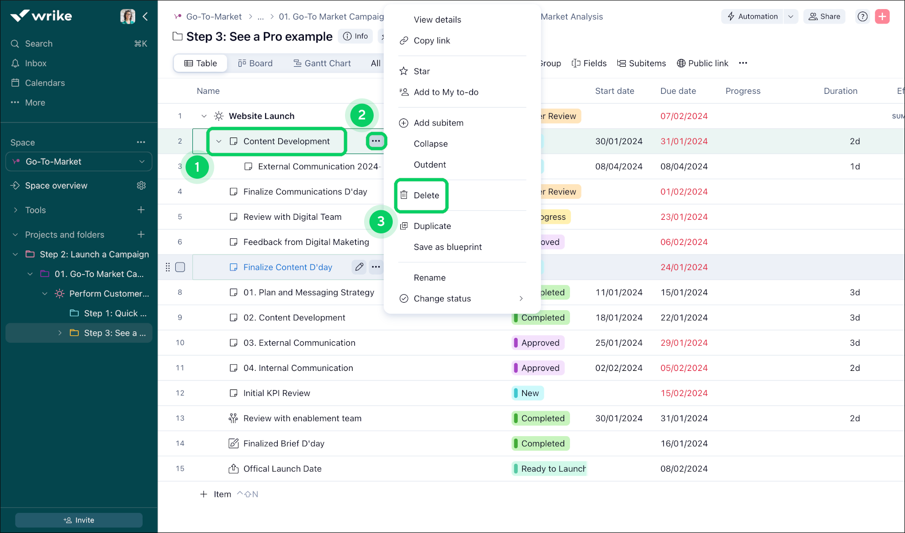905x533 pixels.
Task: Click the pencil edit icon on Finalize Content D'day
Action: click(359, 267)
